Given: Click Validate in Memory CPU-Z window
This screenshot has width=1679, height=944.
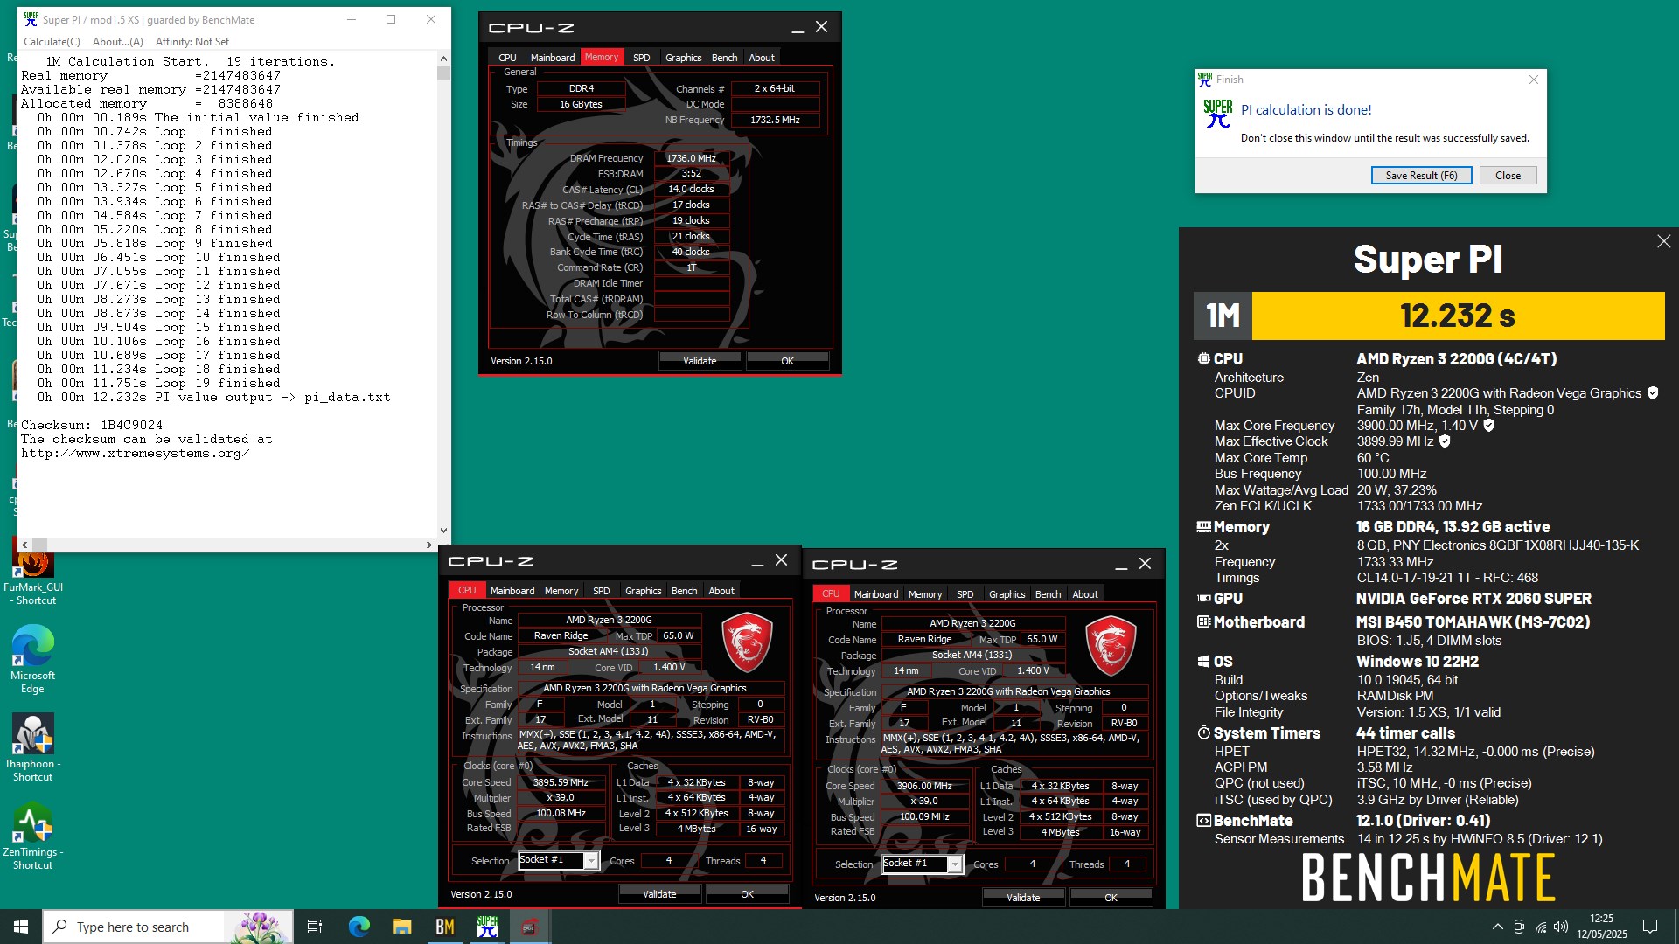Looking at the screenshot, I should coord(700,360).
